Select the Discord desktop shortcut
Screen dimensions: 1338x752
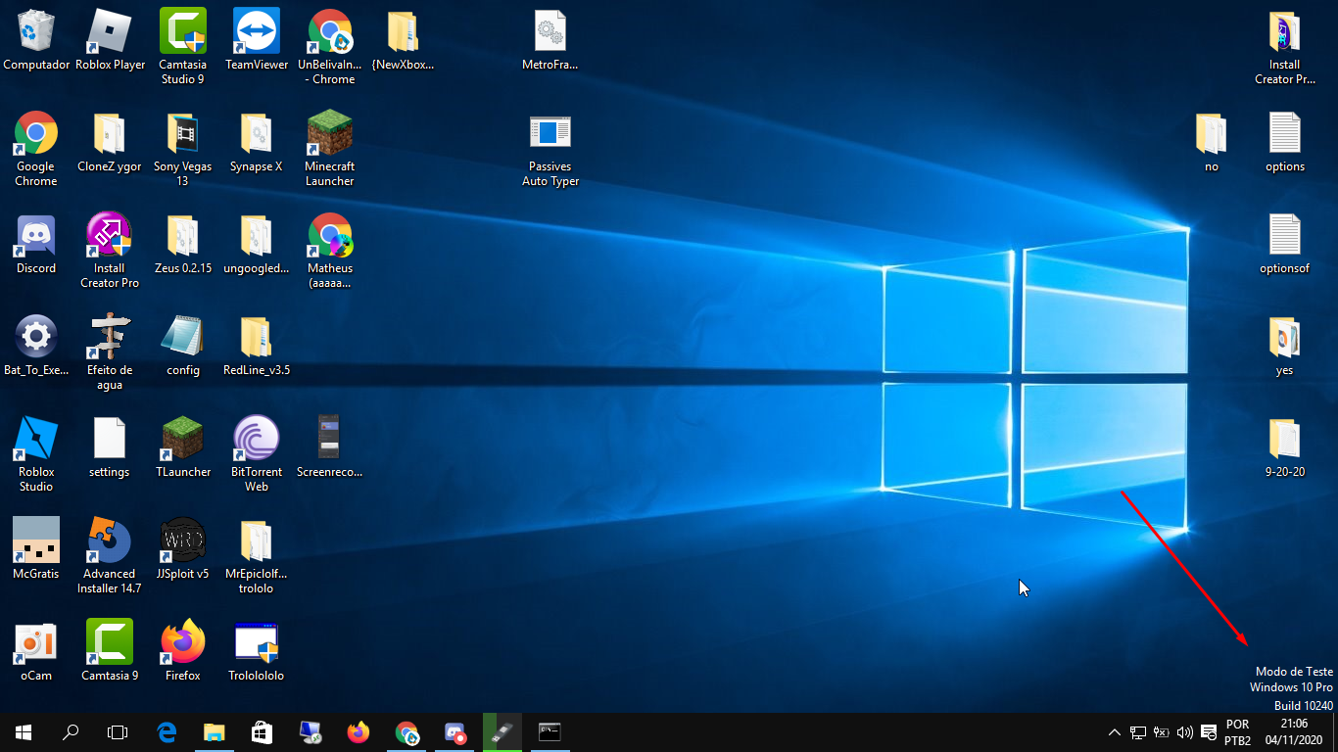tap(36, 245)
